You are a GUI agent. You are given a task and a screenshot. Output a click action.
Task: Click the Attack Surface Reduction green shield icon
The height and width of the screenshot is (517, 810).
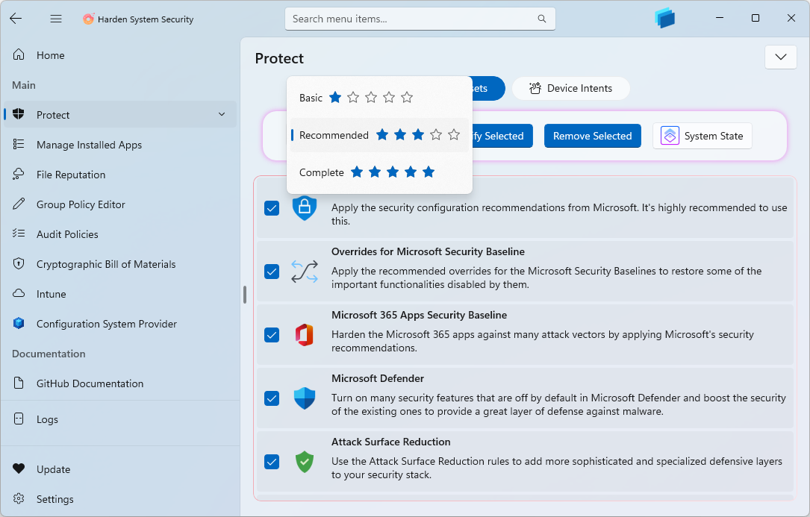coord(305,462)
